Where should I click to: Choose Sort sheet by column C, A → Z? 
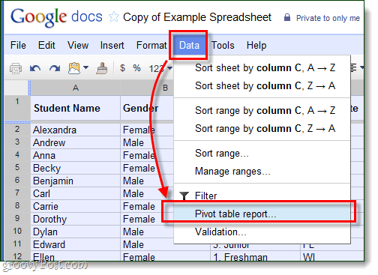point(262,67)
